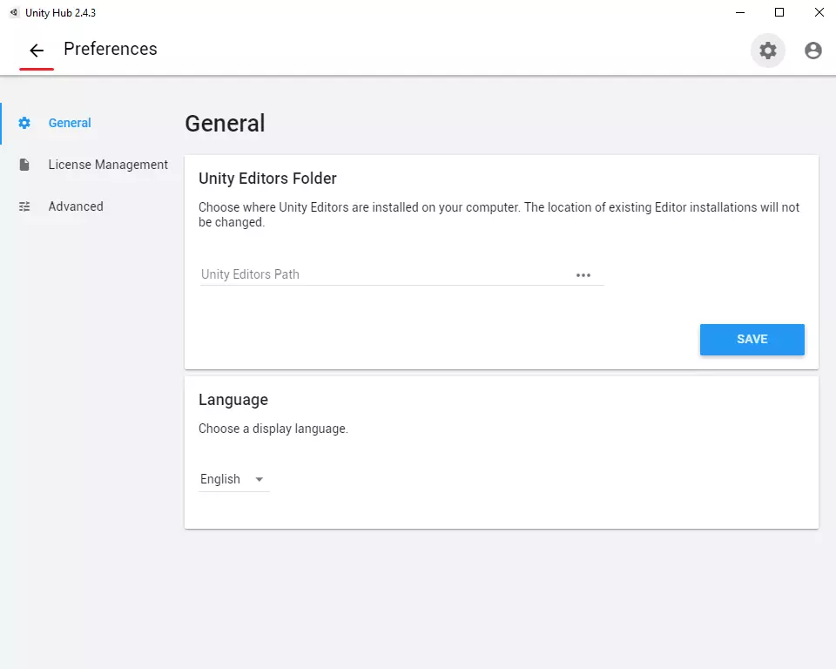Minimize the Unity Hub window

coord(739,12)
